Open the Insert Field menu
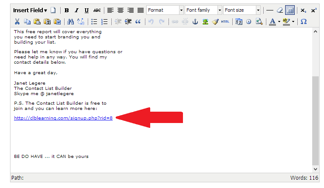Viewport: 324px width, 188px height. click(30, 10)
